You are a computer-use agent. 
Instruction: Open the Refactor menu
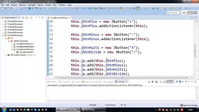[22, 5]
